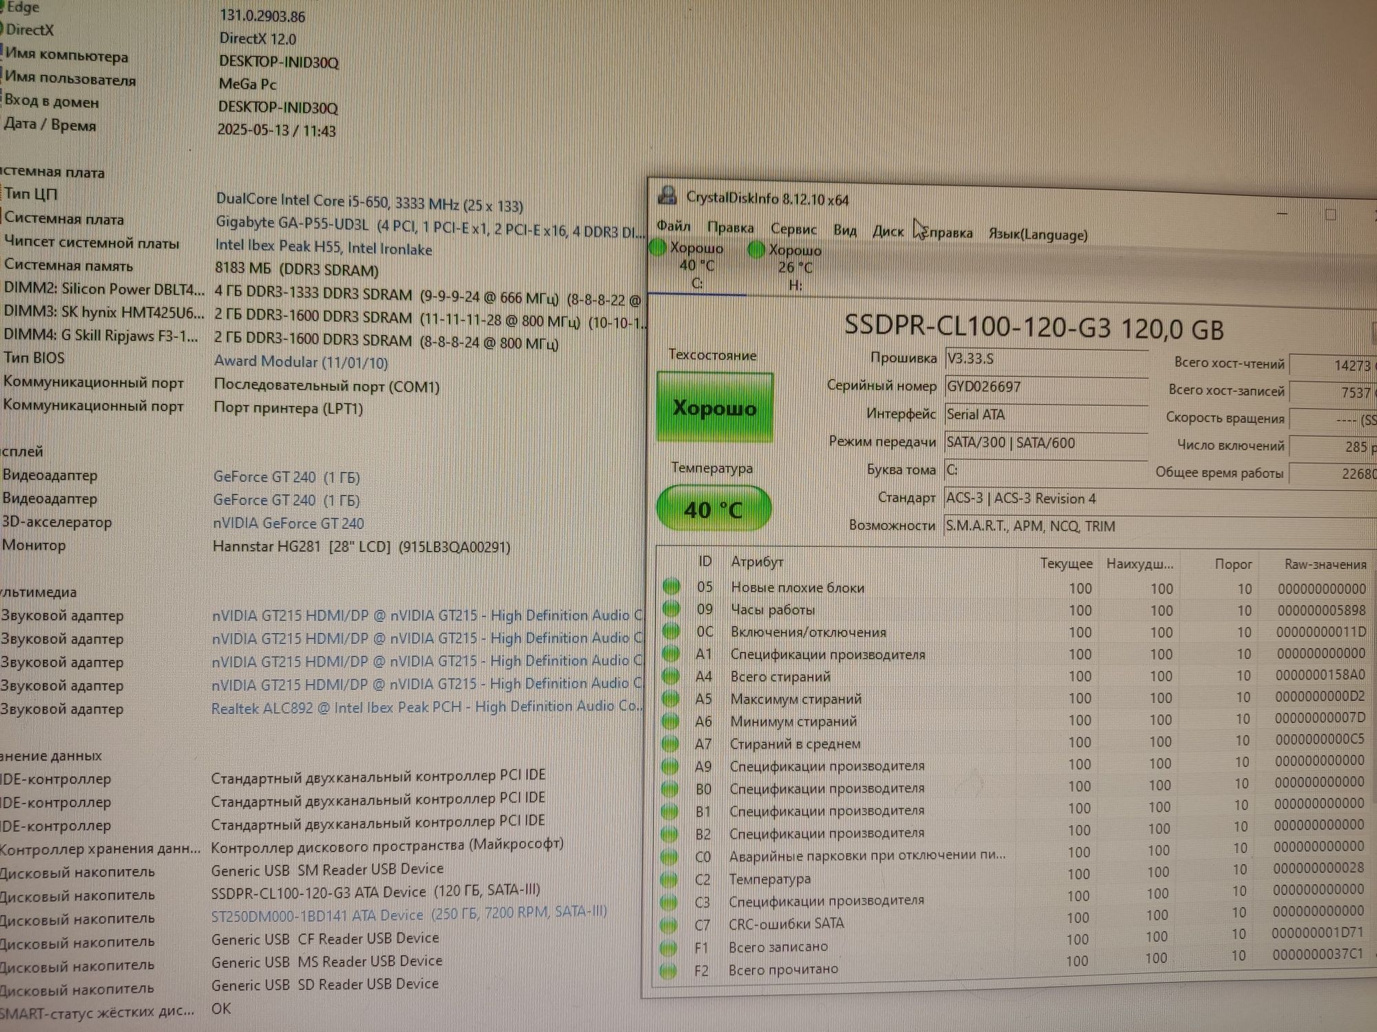Open the Диск menu
This screenshot has width=1377, height=1032.
887,231
